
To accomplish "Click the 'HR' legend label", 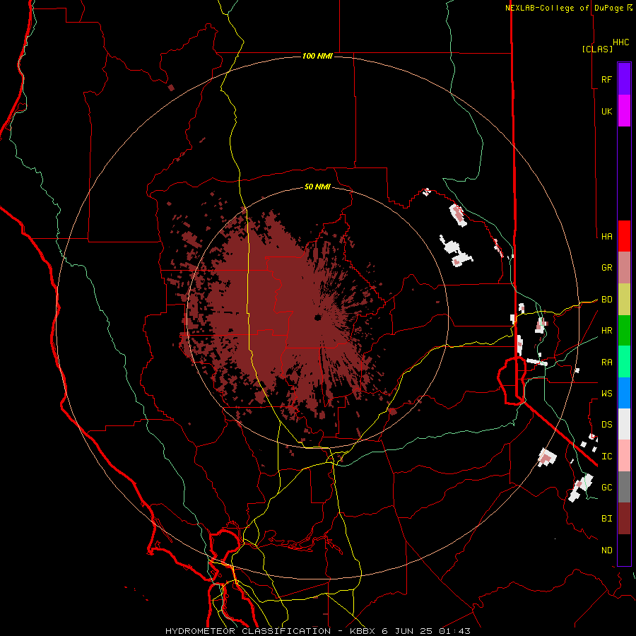I will [606, 331].
